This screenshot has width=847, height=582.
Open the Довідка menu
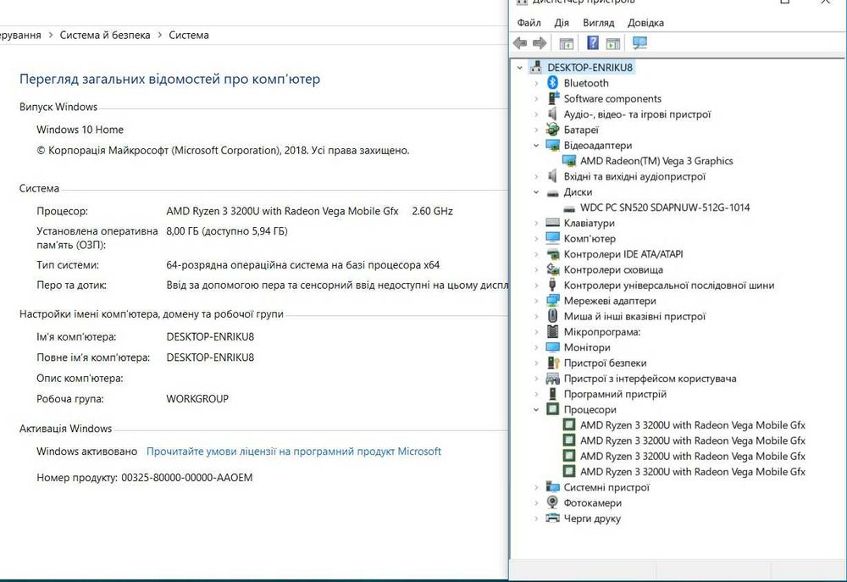click(x=645, y=23)
